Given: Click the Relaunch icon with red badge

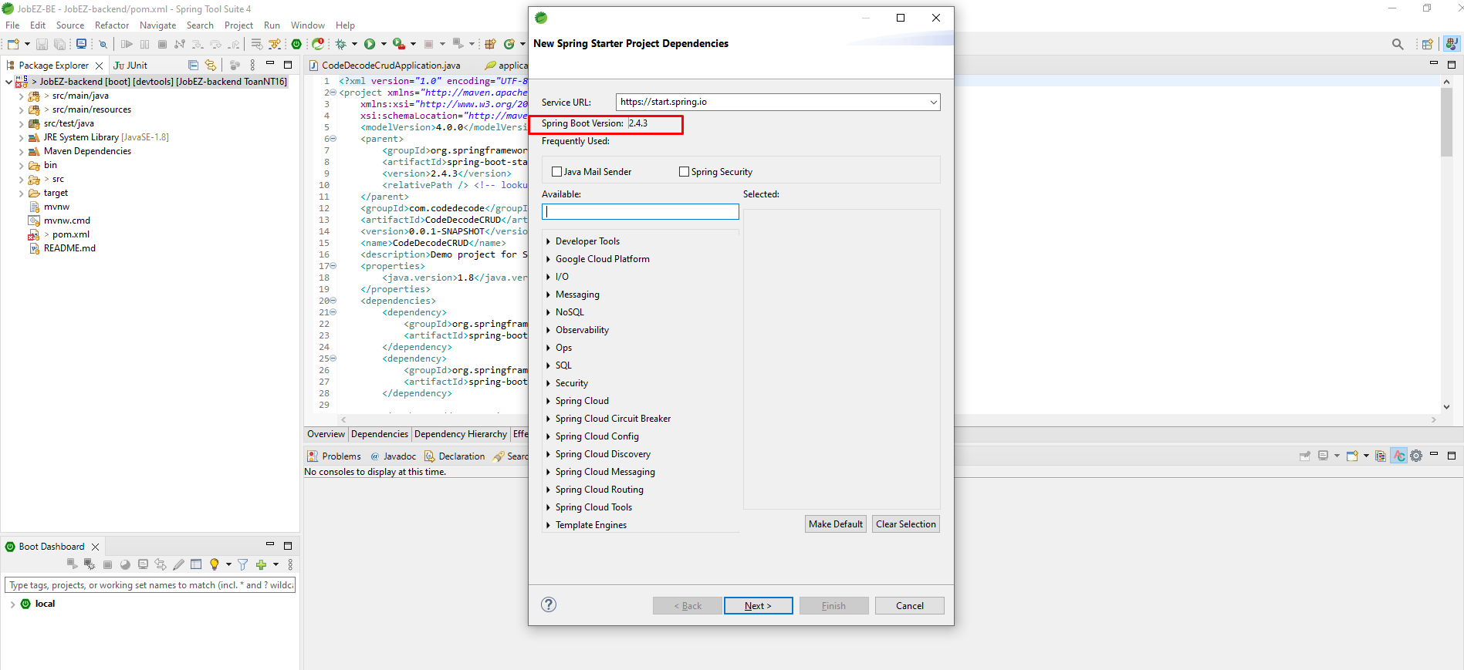Looking at the screenshot, I should (x=318, y=44).
